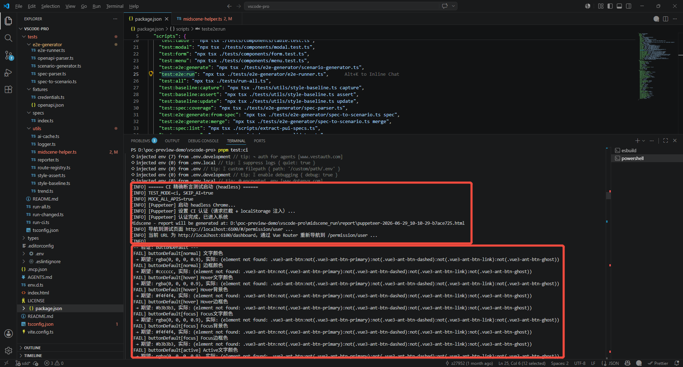The height and width of the screenshot is (367, 683).
Task: Click the Synchronize Changes cloud icon
Action: tap(36, 363)
